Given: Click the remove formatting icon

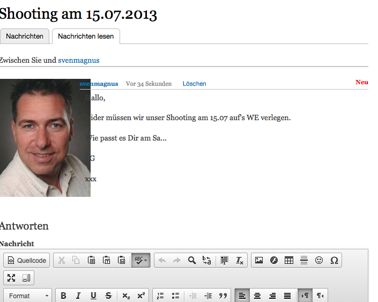Looking at the screenshot, I should click(x=240, y=261).
